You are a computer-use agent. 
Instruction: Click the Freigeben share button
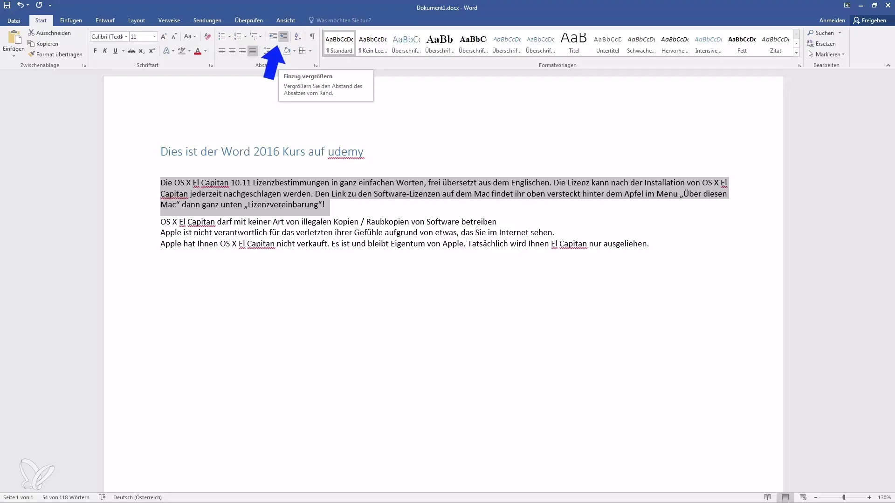(870, 20)
